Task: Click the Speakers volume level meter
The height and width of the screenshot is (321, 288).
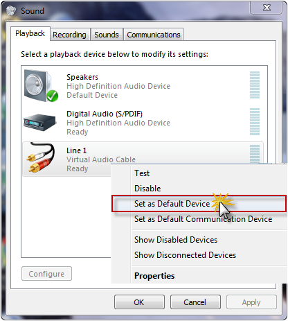Action: (x=255, y=85)
